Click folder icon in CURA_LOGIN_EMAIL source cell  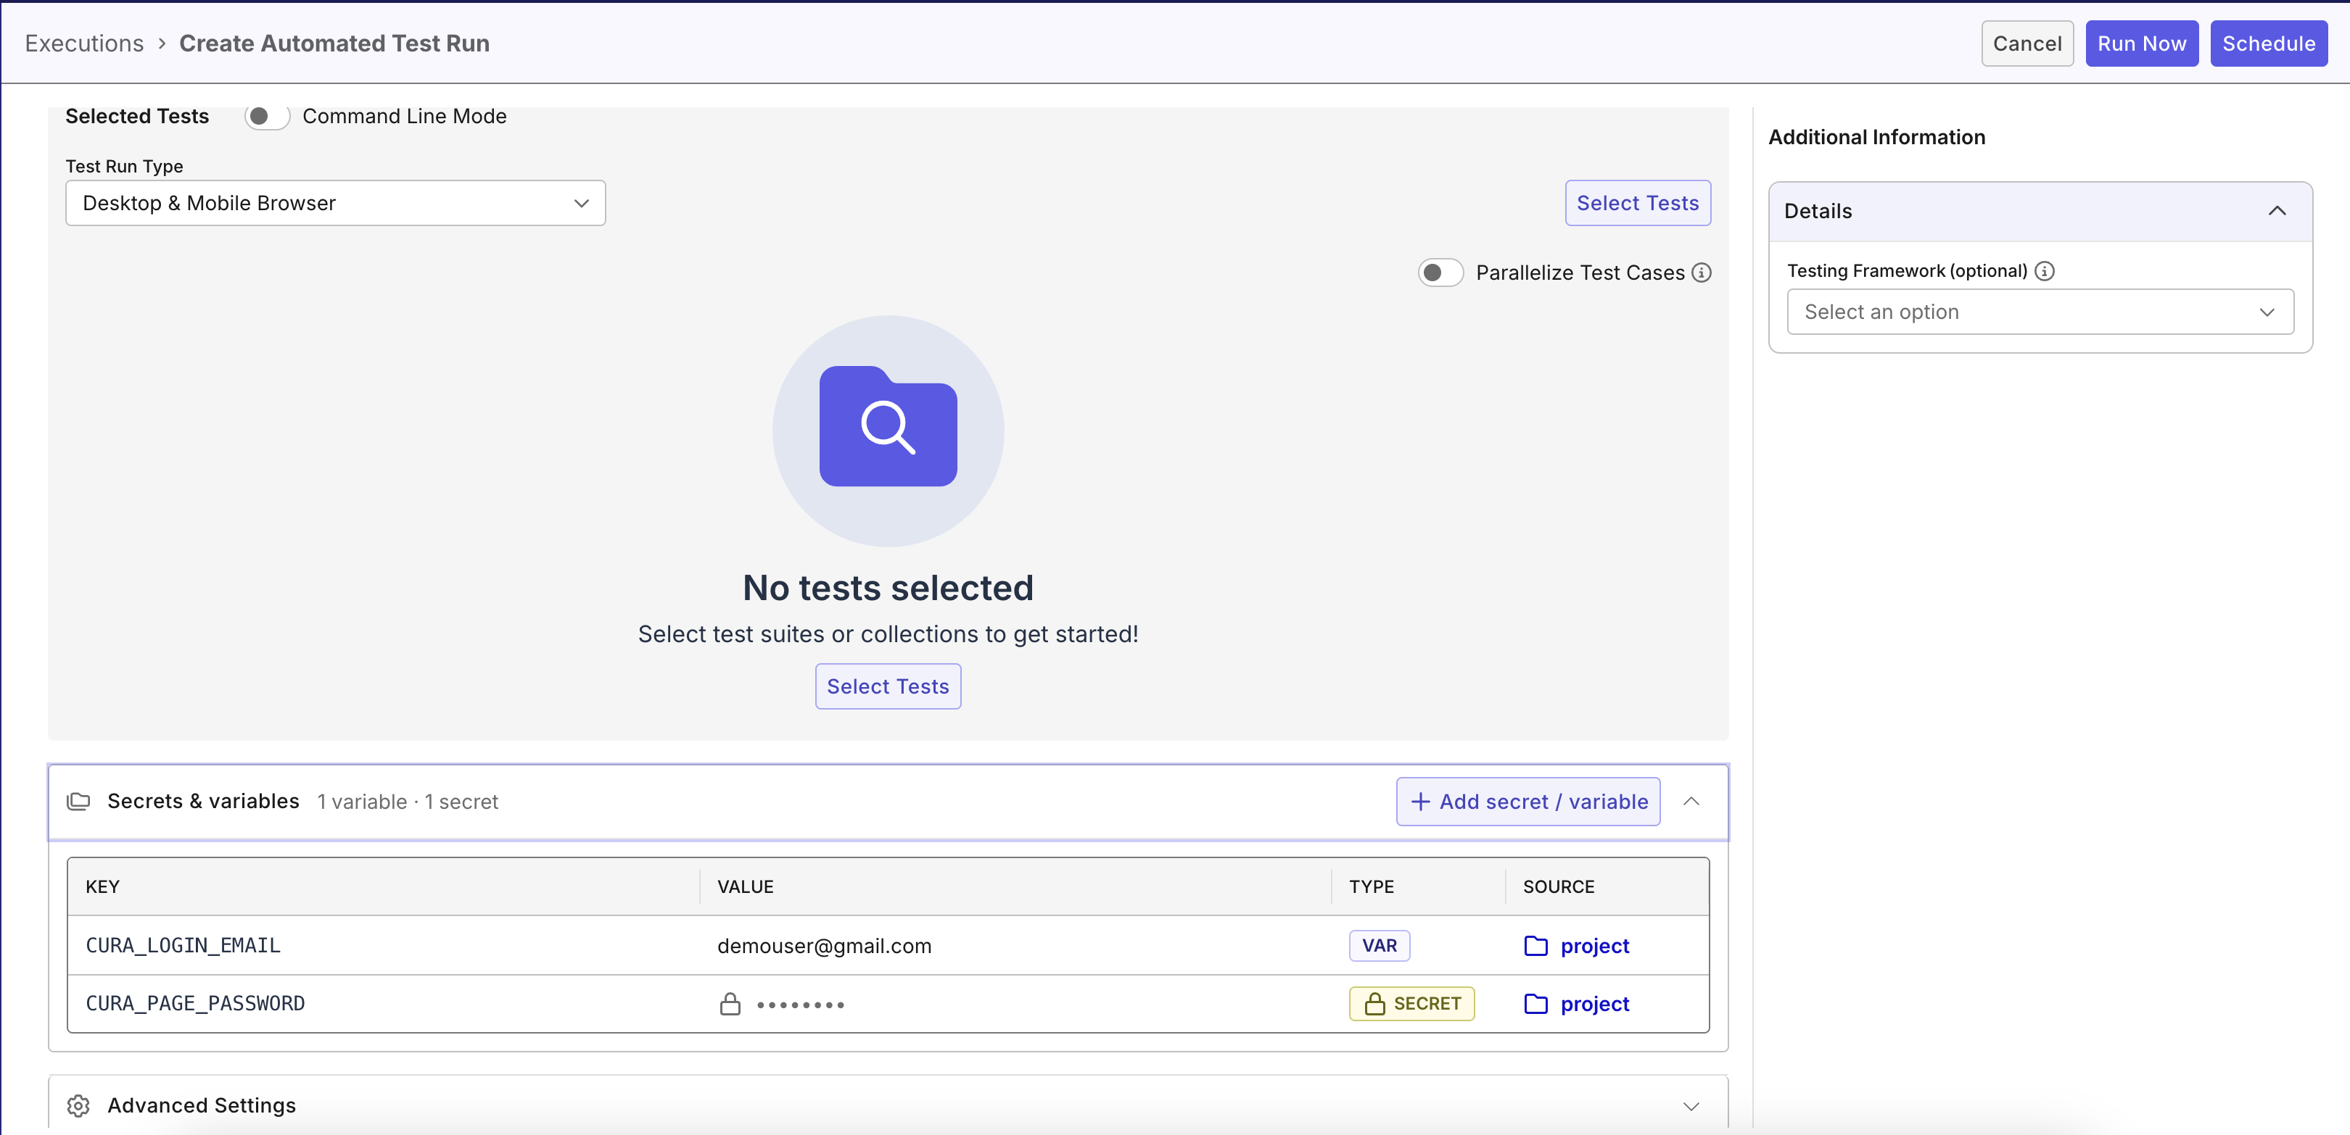[1535, 945]
